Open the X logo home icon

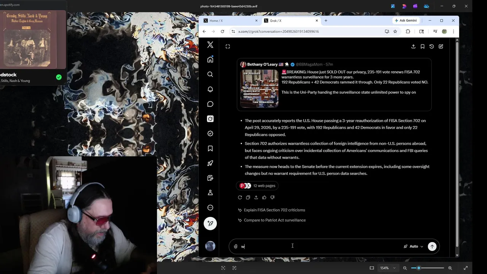tap(210, 45)
